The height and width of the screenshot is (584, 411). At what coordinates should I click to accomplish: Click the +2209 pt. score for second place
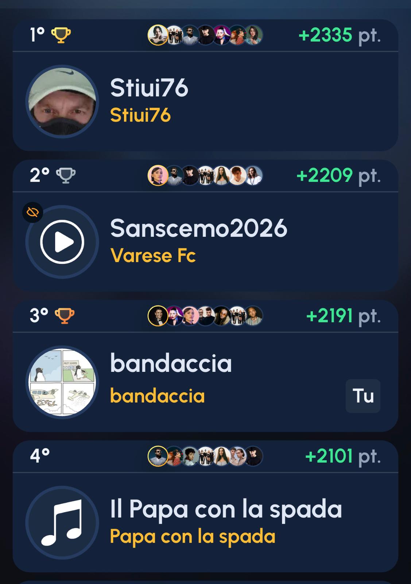click(339, 176)
